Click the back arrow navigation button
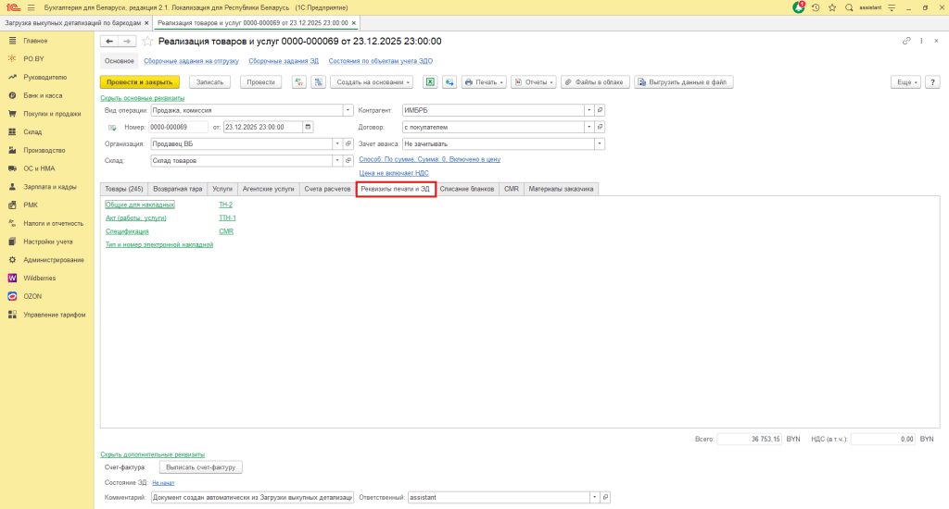 click(109, 42)
